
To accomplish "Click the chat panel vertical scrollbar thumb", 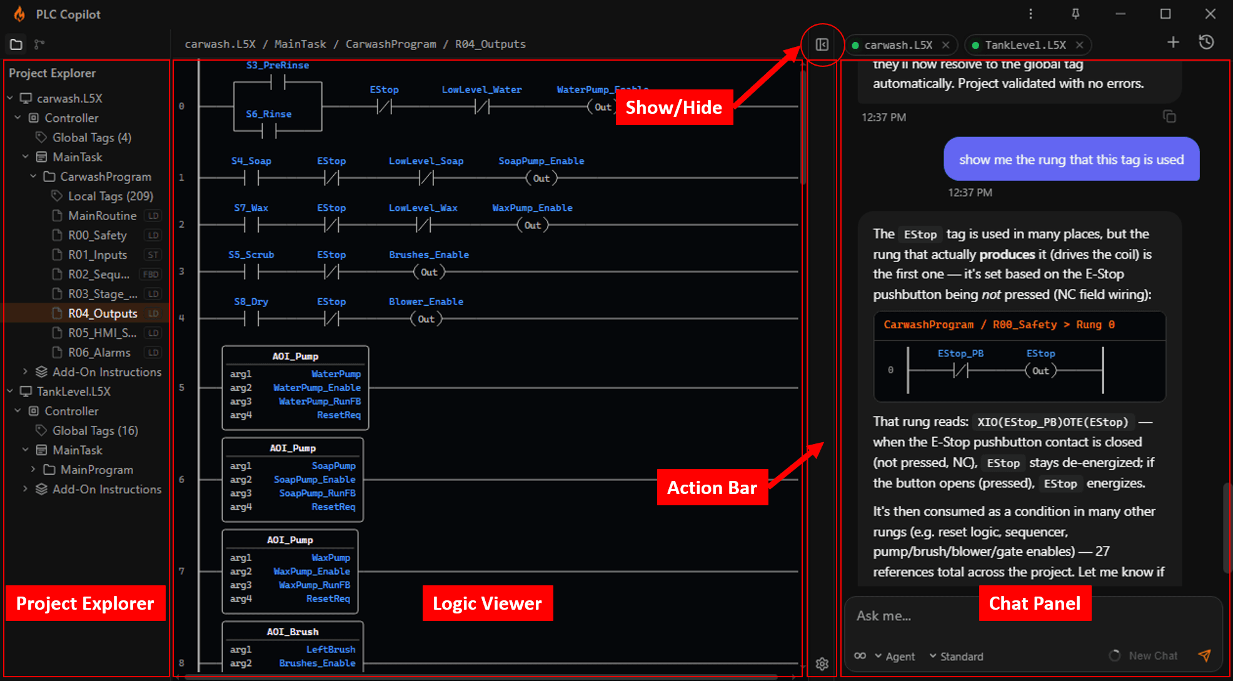I will coord(1226,527).
